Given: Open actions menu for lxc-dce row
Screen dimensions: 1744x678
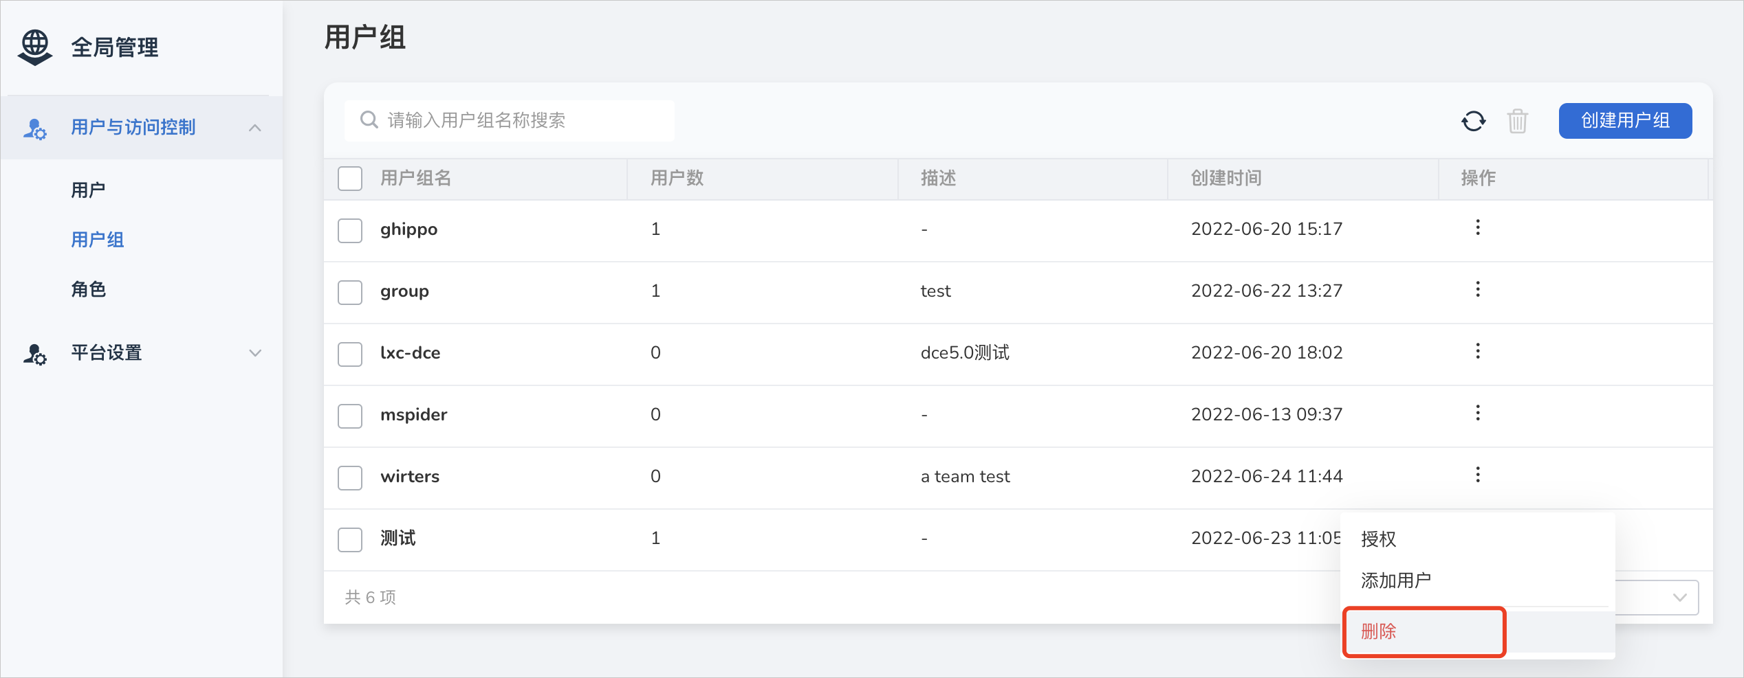Looking at the screenshot, I should 1478,351.
